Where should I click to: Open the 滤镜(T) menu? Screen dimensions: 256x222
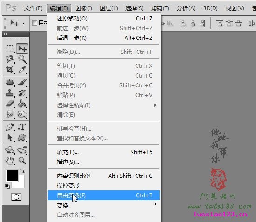click(x=160, y=8)
